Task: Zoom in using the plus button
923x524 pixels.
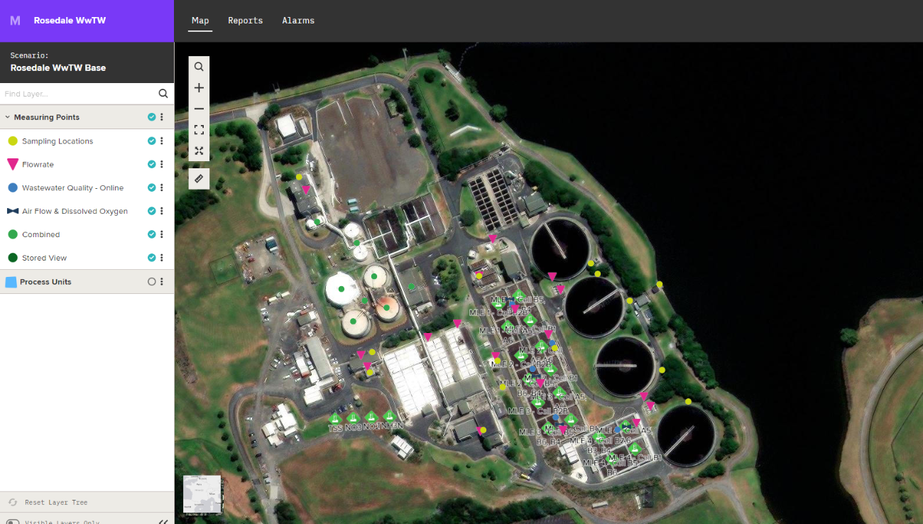Action: 199,88
